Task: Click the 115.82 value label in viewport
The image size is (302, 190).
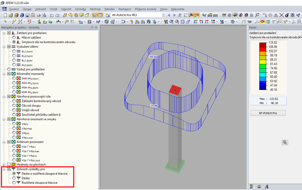Action: point(153,57)
